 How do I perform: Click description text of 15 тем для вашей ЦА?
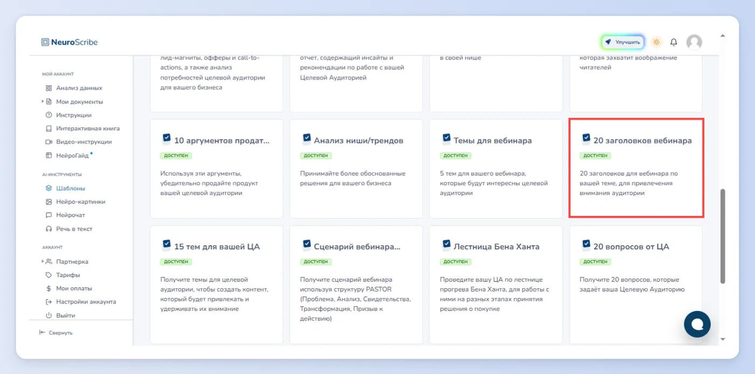pyautogui.click(x=215, y=294)
